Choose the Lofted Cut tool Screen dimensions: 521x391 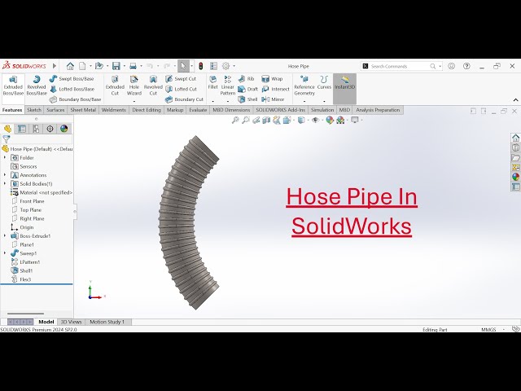181,89
